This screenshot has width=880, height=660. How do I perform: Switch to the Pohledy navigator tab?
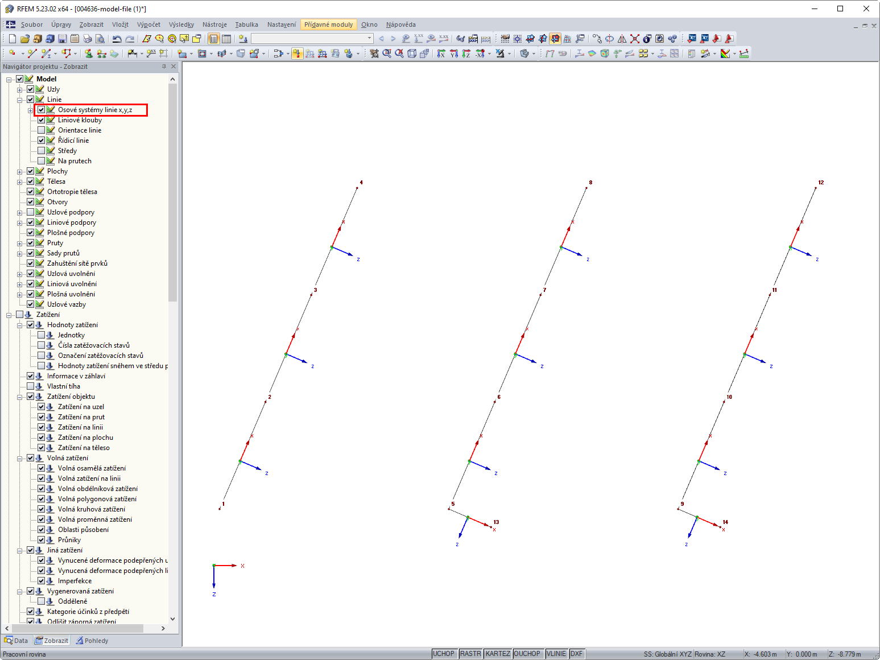(92, 641)
